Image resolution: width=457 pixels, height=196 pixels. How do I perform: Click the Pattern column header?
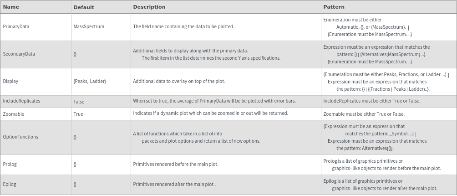334,7
